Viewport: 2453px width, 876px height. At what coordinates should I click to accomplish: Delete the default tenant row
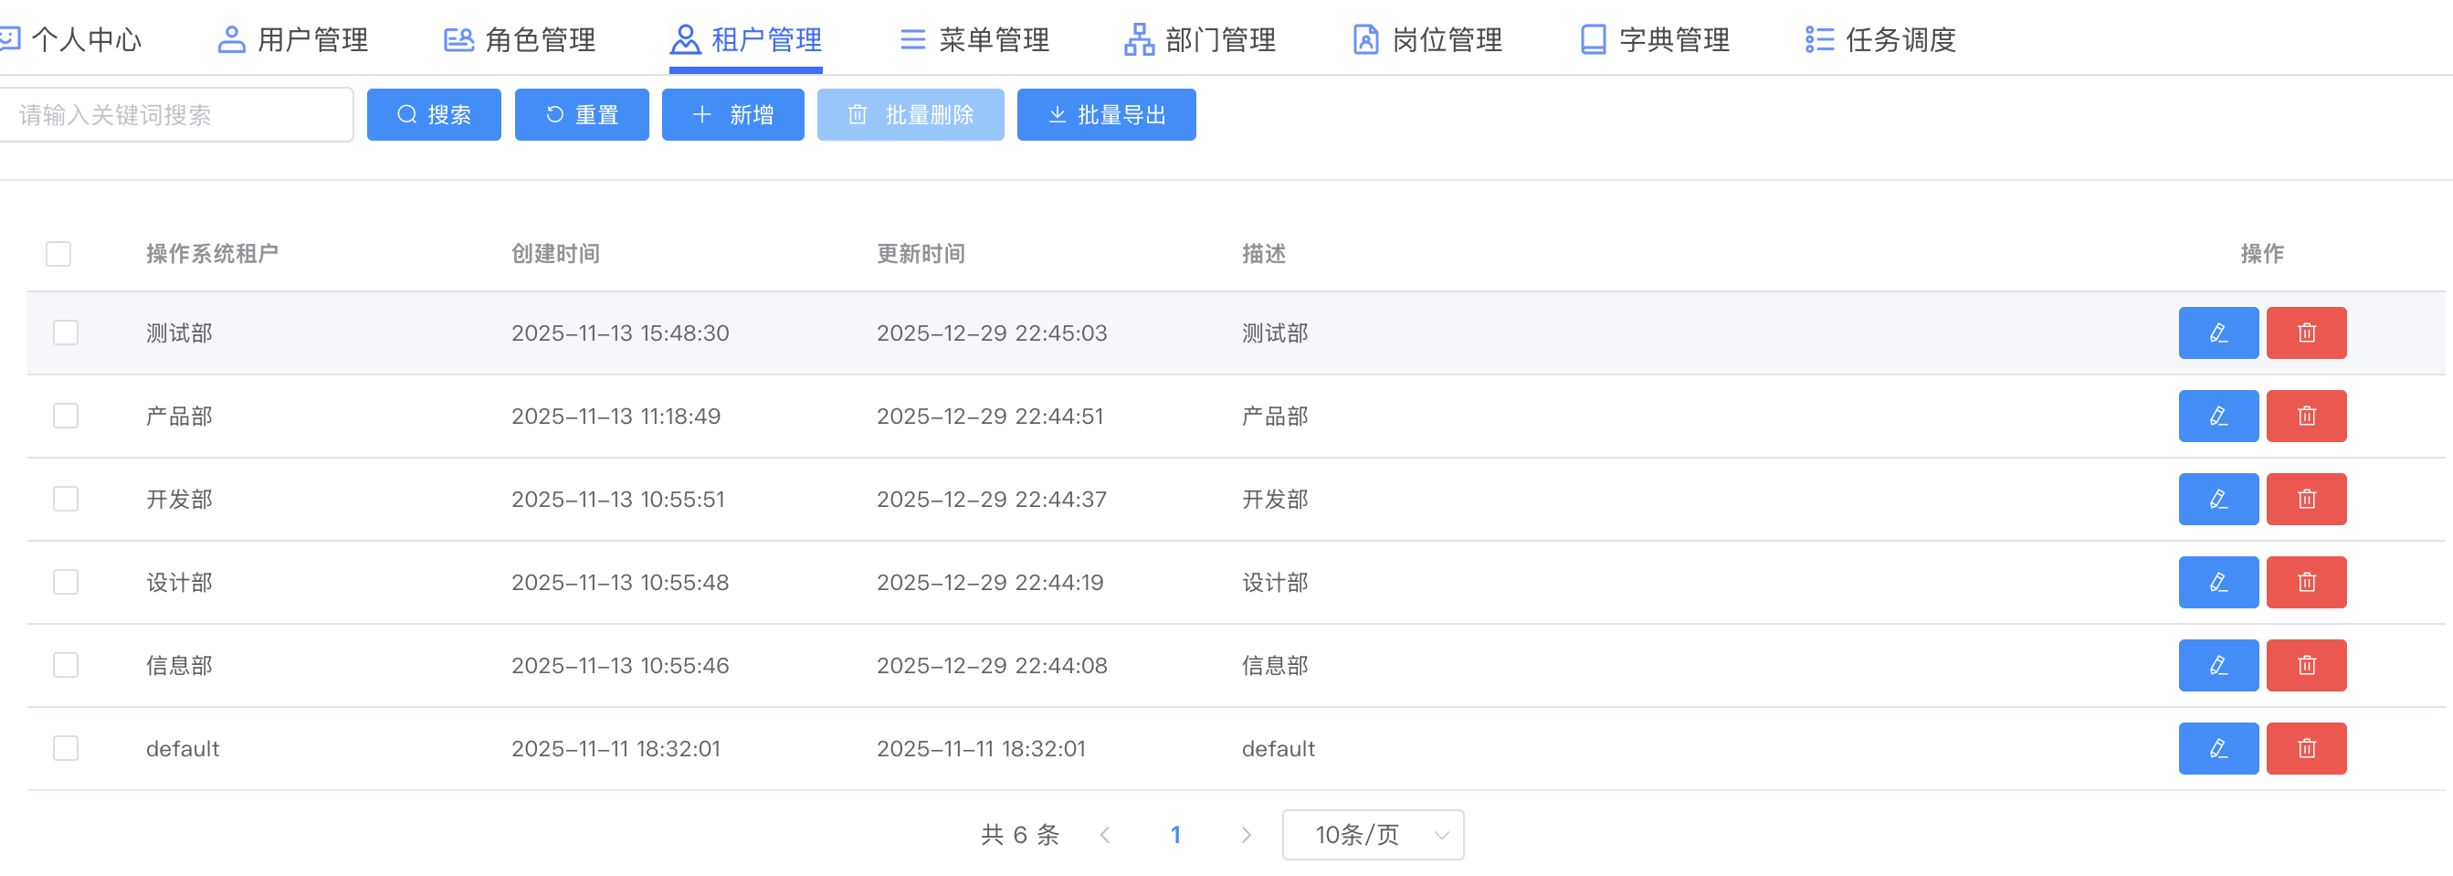pos(2305,748)
